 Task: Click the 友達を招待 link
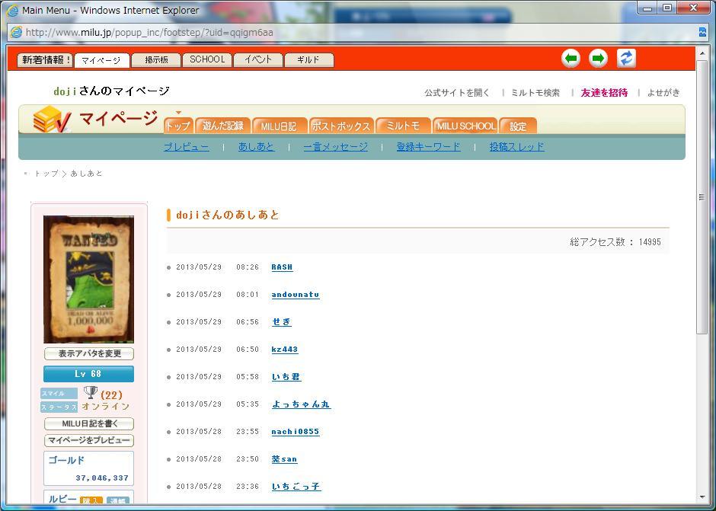click(604, 93)
